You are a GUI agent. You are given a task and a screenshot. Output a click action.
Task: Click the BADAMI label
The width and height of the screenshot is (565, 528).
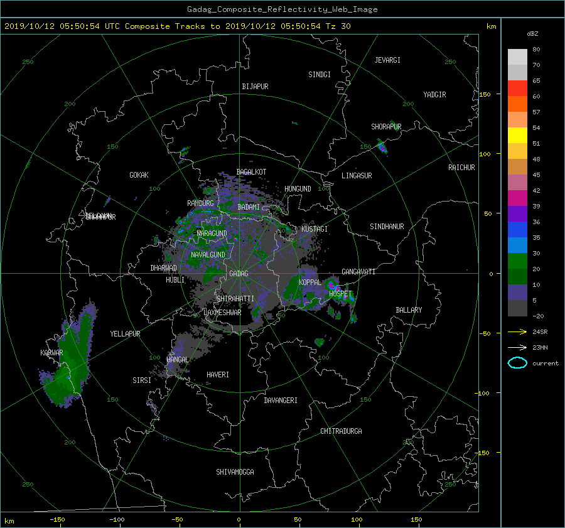(x=249, y=207)
